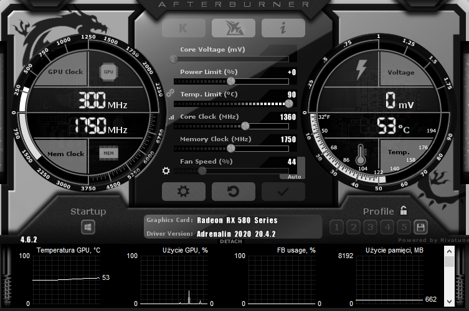Apply settings with the checkmark button
469x311 pixels.
point(283,192)
